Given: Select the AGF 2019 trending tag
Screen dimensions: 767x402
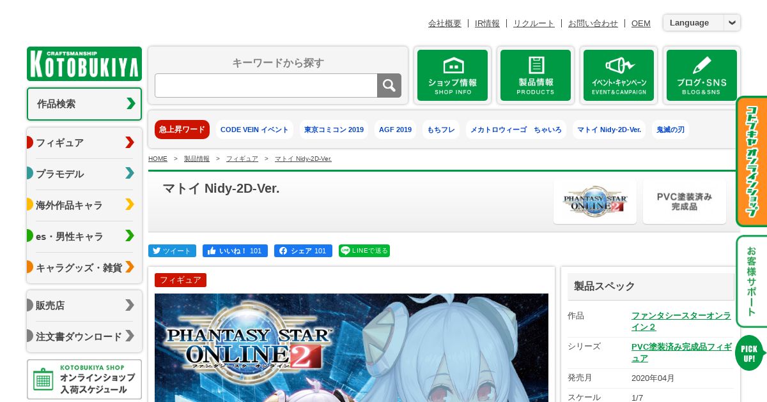Looking at the screenshot, I should pos(395,130).
